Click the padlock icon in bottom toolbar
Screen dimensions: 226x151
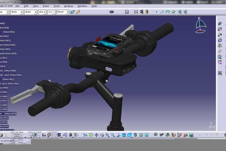pyautogui.click(x=71, y=135)
